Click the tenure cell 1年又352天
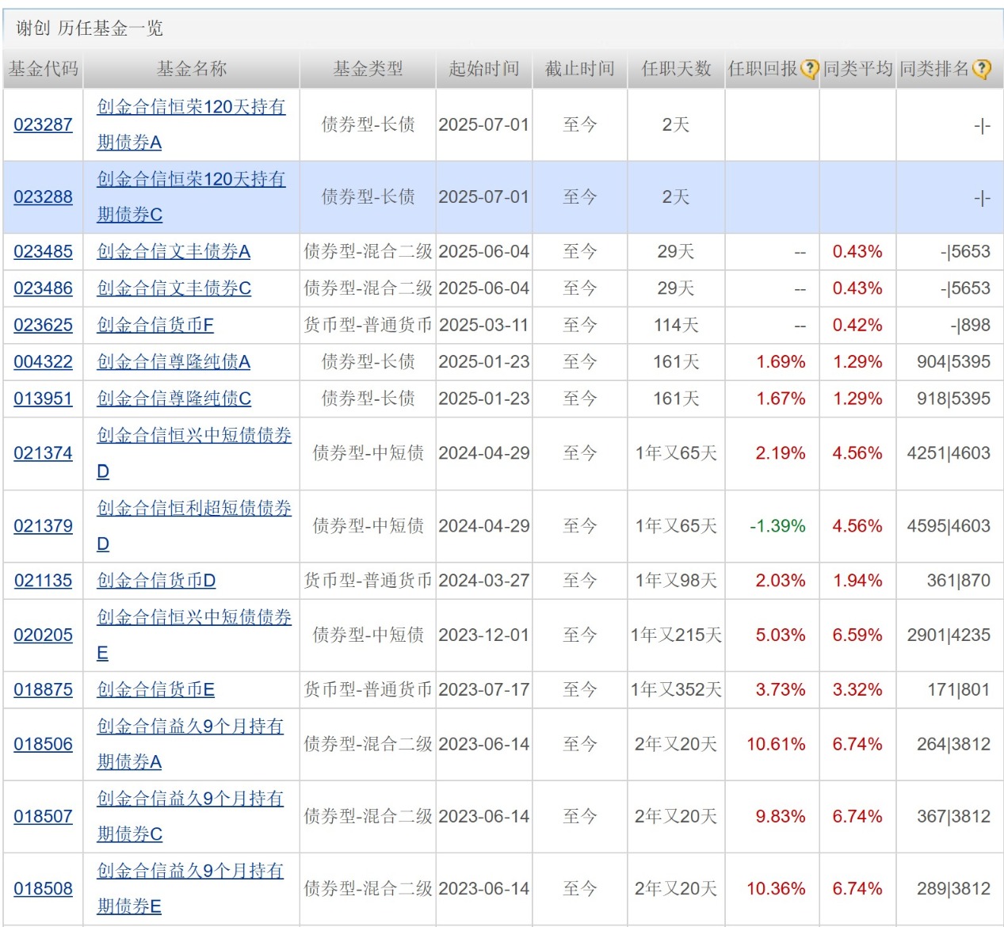The image size is (1004, 927). tap(676, 690)
